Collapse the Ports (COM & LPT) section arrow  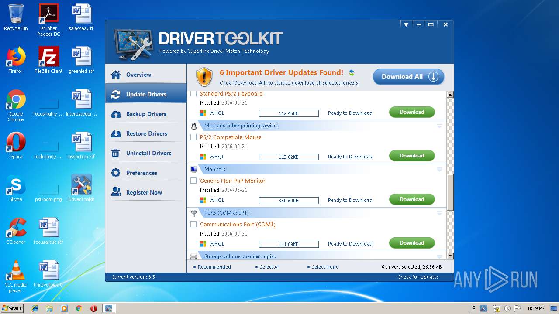tap(439, 213)
